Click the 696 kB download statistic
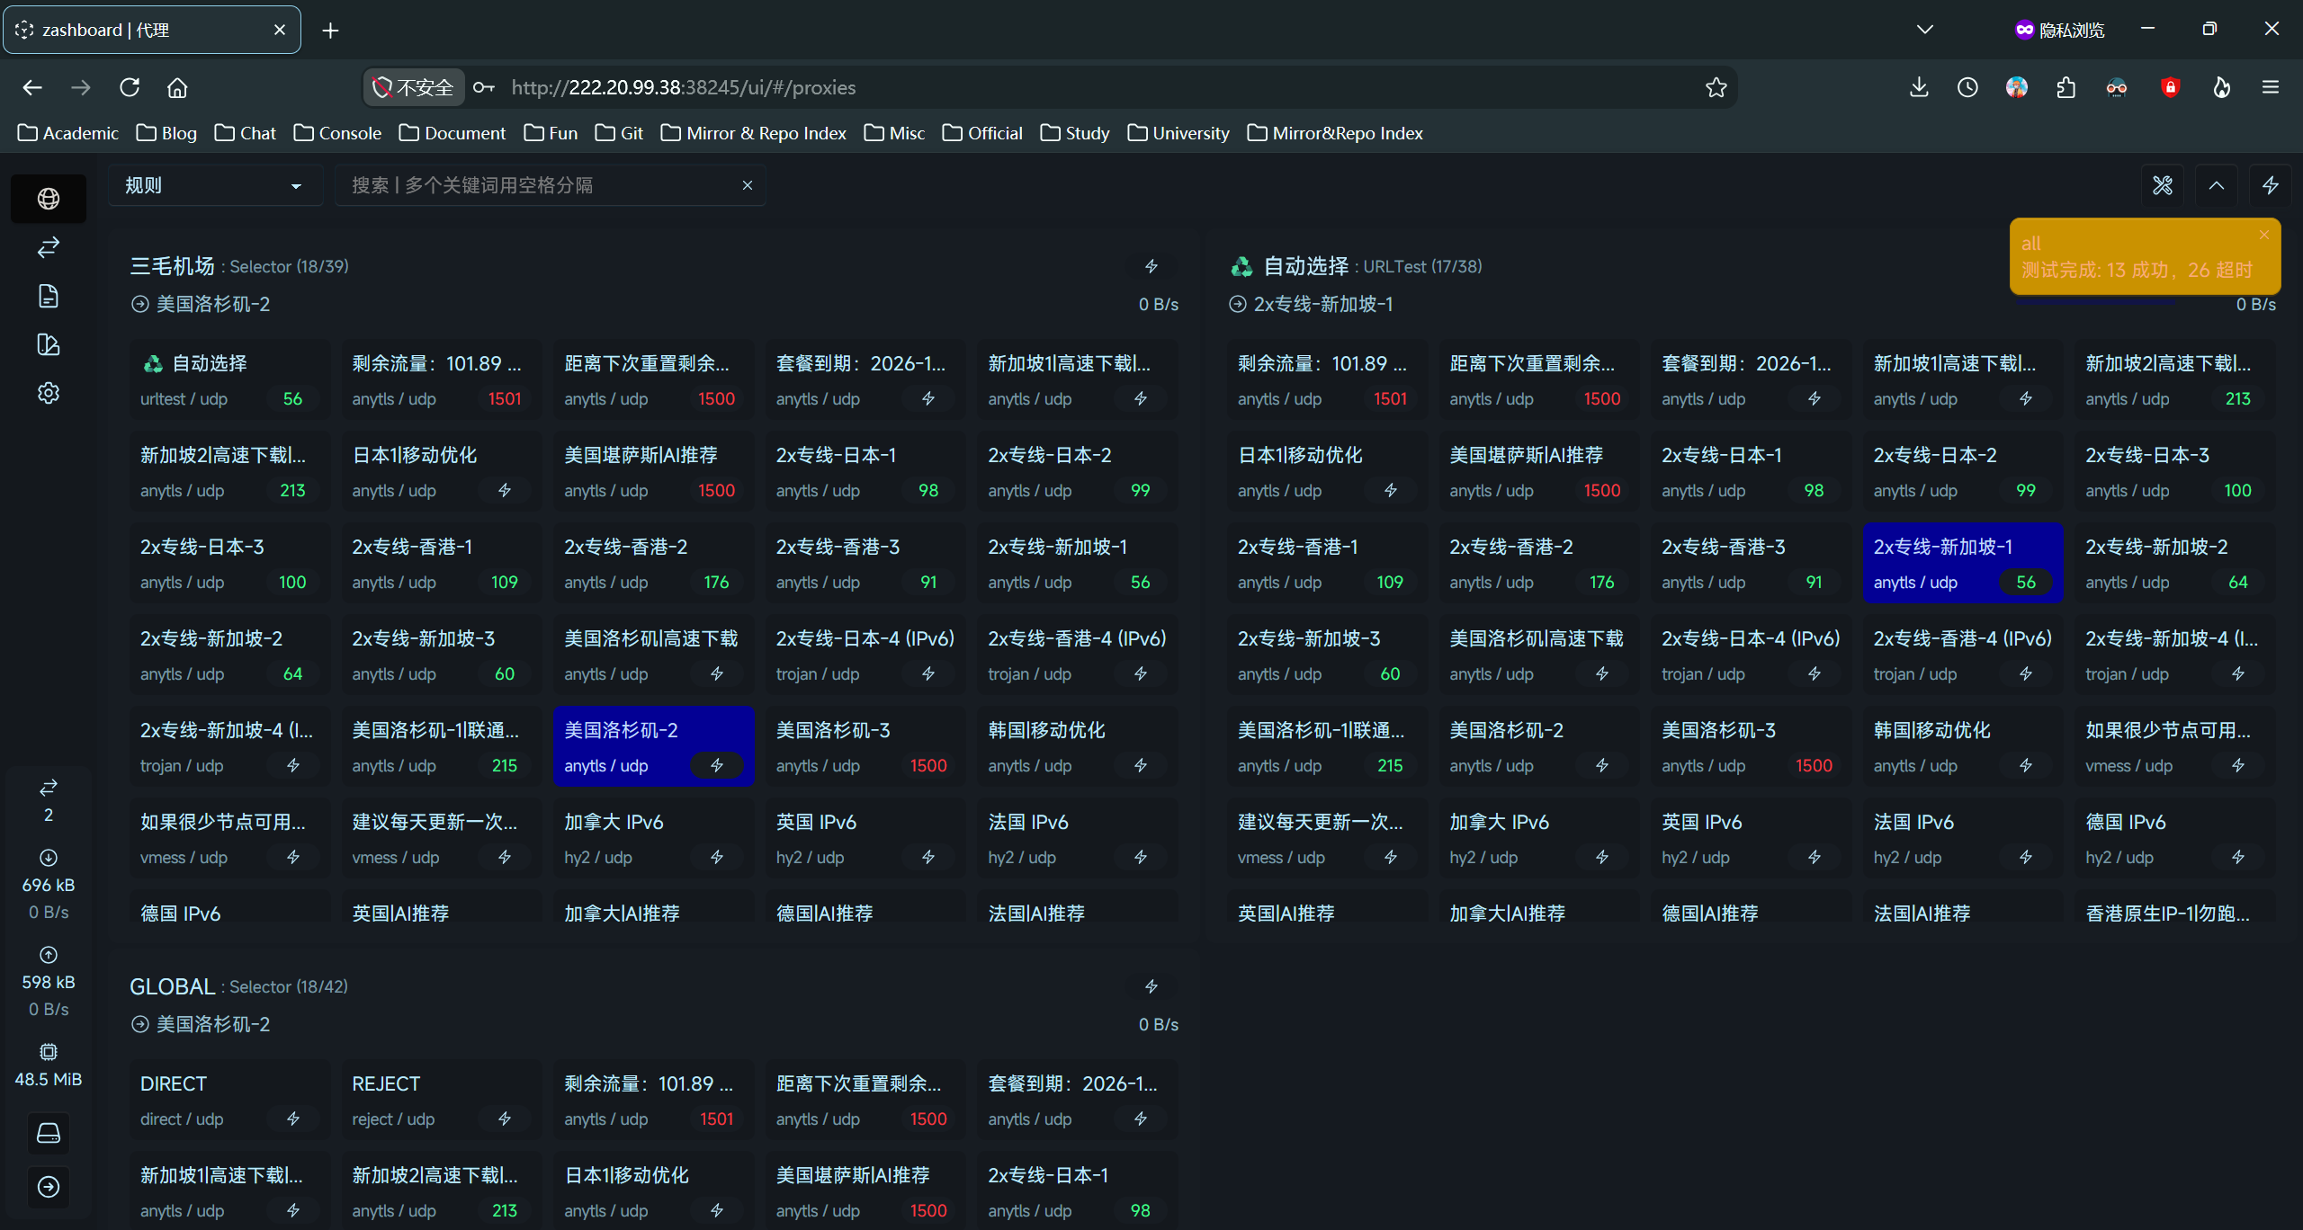 (49, 885)
